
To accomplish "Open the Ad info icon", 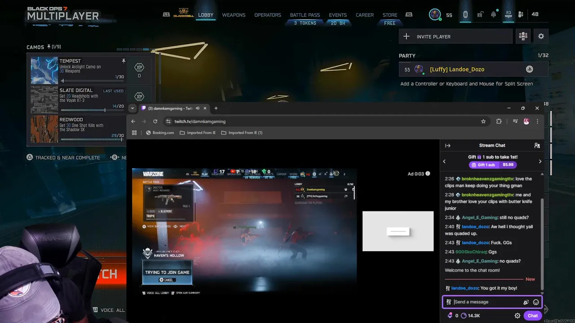I will point(428,174).
